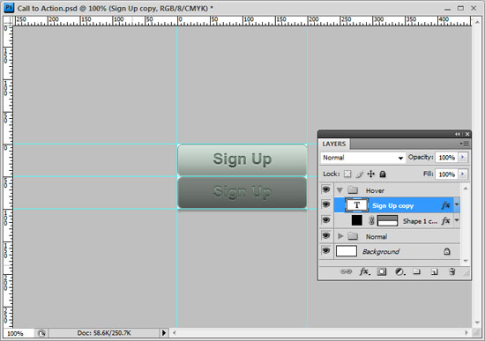This screenshot has height=341, width=485.
Task: Click the Create new layer icon
Action: click(434, 271)
